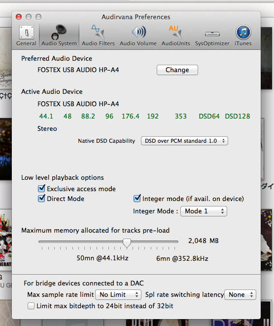Viewport: 274px width, 326px height.
Task: Click the 192 sample rate value
Action: (x=153, y=116)
